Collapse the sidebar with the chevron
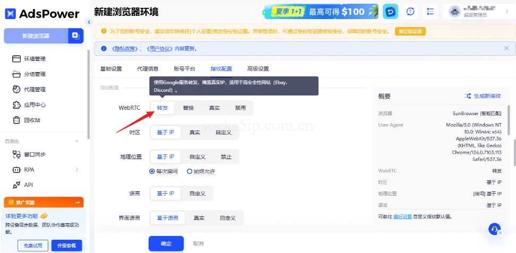The image size is (516, 253). (x=89, y=22)
